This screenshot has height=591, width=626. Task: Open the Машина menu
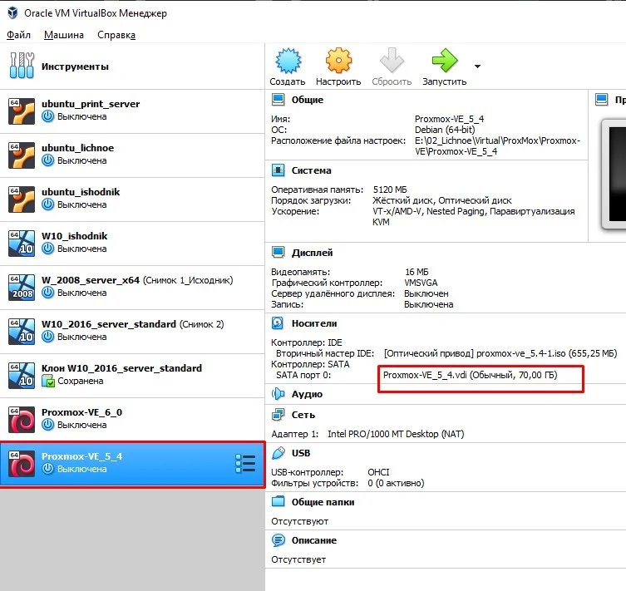(64, 35)
